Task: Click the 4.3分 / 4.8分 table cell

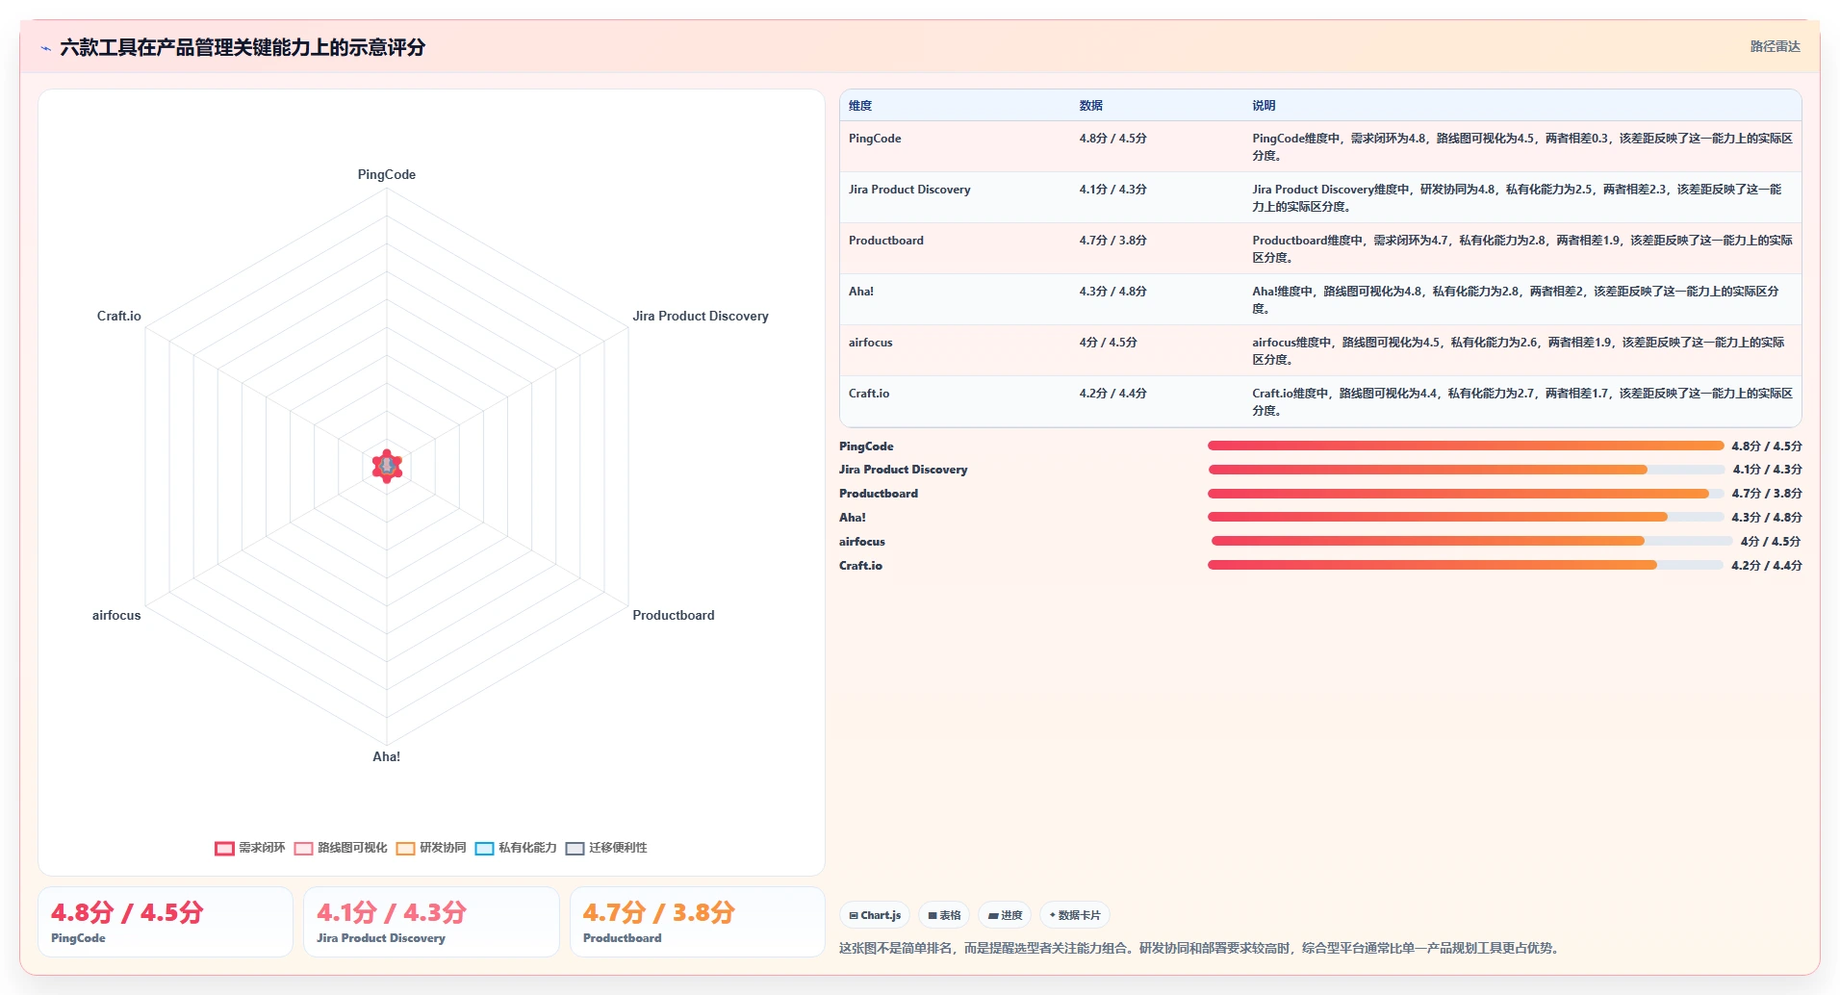Action: click(1113, 292)
